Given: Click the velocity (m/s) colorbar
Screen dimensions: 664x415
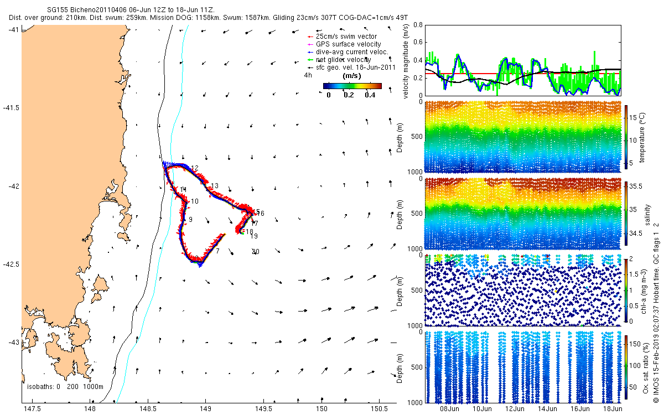Looking at the screenshot, I should point(352,86).
